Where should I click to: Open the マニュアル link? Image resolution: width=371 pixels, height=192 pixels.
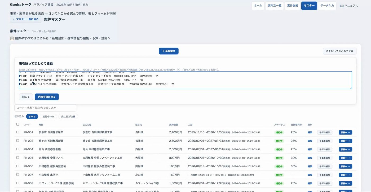349,6
